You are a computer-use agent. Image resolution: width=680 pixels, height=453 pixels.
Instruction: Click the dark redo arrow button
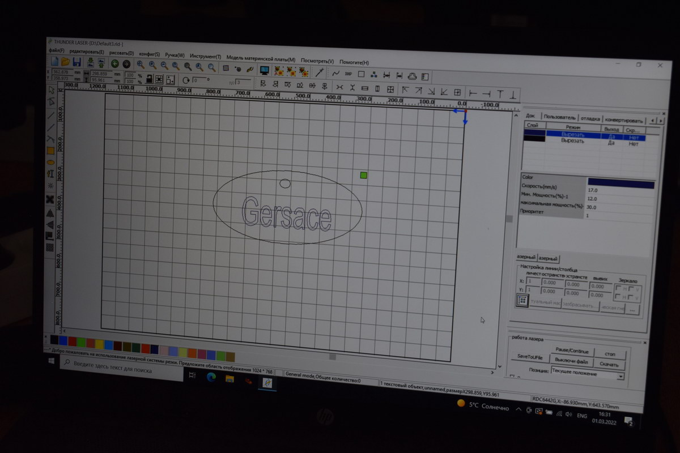coord(126,65)
